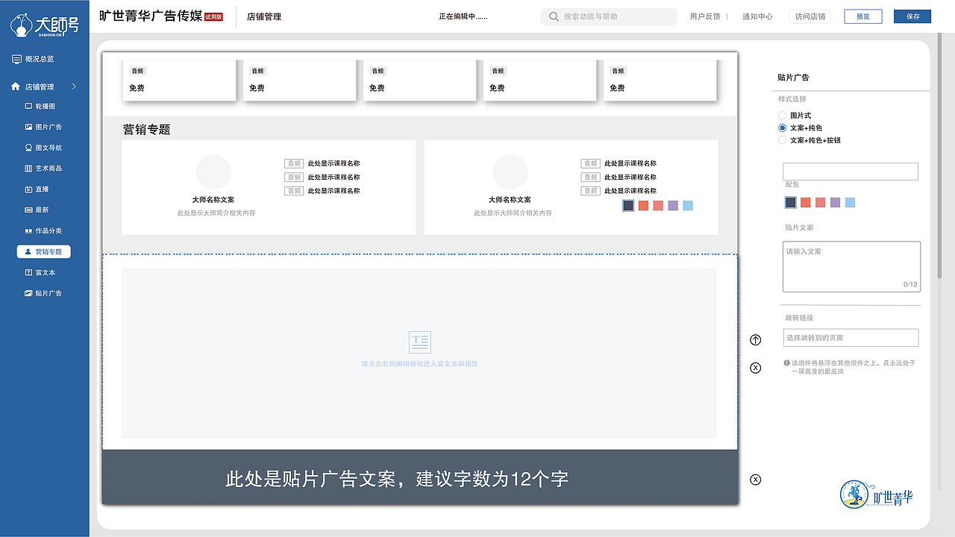The image size is (955, 537).
Task: Select 图文导航 sidebar item
Action: coord(43,148)
